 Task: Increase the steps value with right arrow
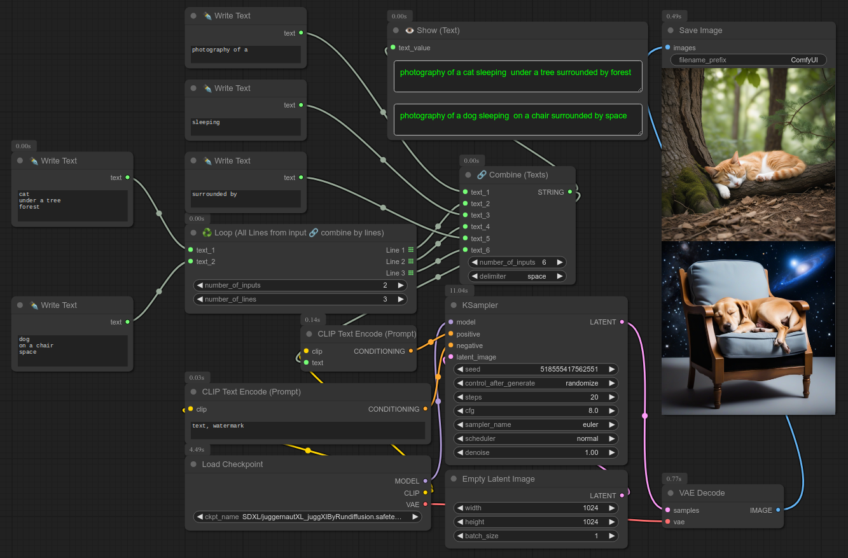[x=612, y=397]
